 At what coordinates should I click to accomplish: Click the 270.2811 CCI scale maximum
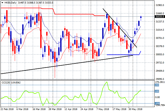click(160, 82)
